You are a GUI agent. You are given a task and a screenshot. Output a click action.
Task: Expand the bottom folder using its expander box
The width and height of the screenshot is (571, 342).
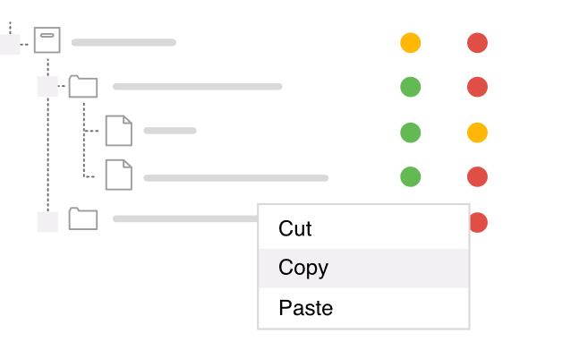click(x=47, y=222)
